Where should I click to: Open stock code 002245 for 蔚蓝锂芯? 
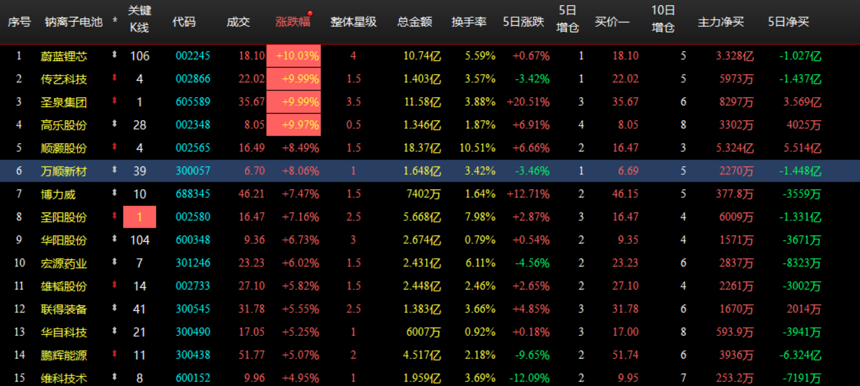pos(192,56)
